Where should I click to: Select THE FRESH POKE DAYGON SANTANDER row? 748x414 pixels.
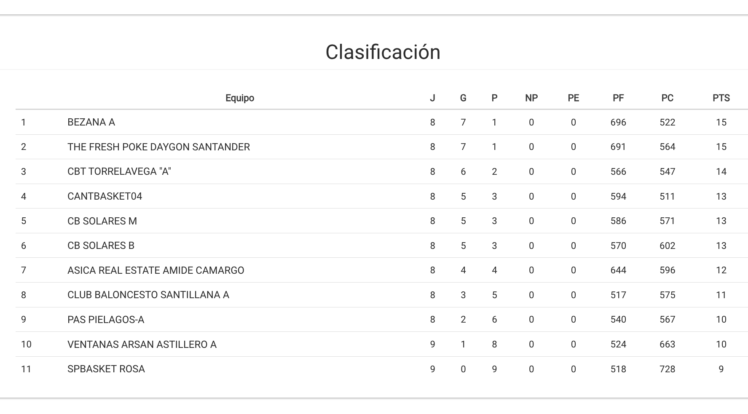tap(158, 147)
